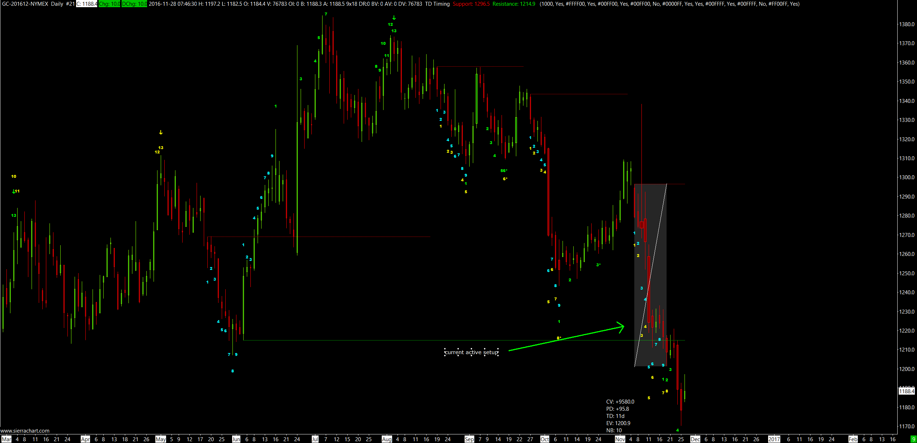The height and width of the screenshot is (443, 917).
Task: Click the green 9 box in the corner
Action: [x=913, y=439]
